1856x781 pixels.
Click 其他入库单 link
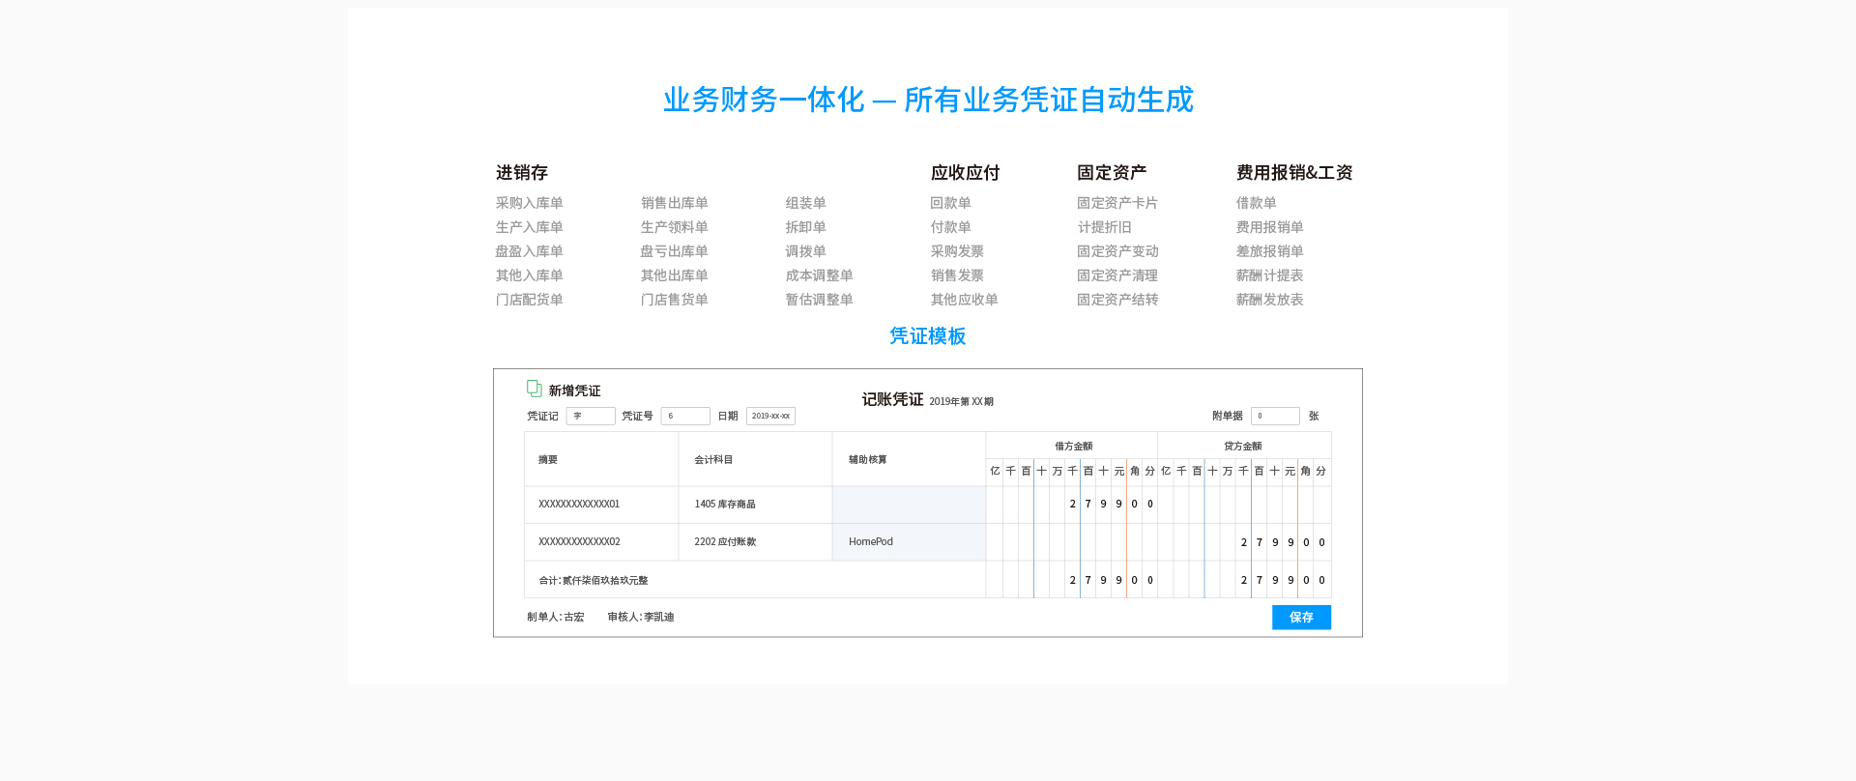[529, 275]
